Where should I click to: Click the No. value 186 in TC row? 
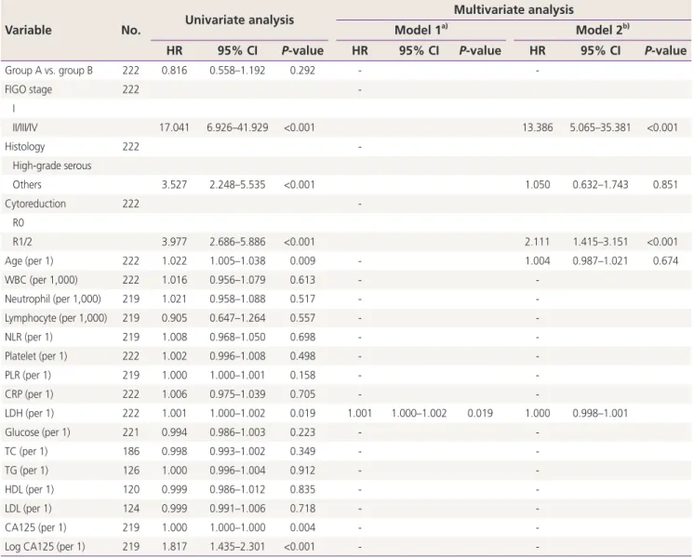pyautogui.click(x=131, y=451)
